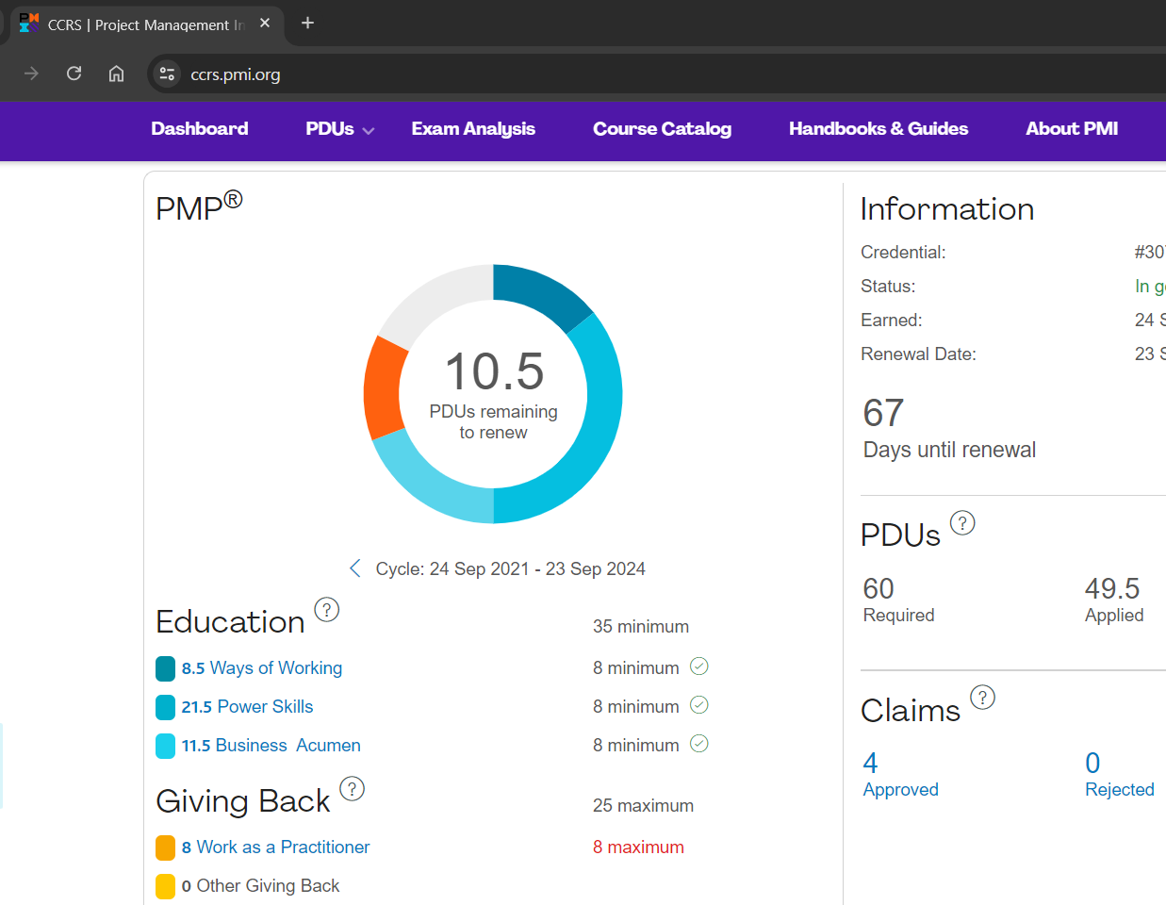This screenshot has height=905, width=1166.
Task: Click the 35 minimum Education text
Action: 641,627
